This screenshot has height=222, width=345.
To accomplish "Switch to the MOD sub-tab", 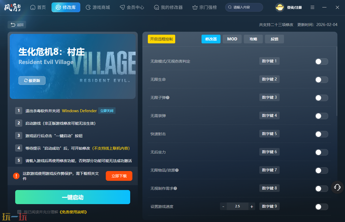I will coord(232,39).
